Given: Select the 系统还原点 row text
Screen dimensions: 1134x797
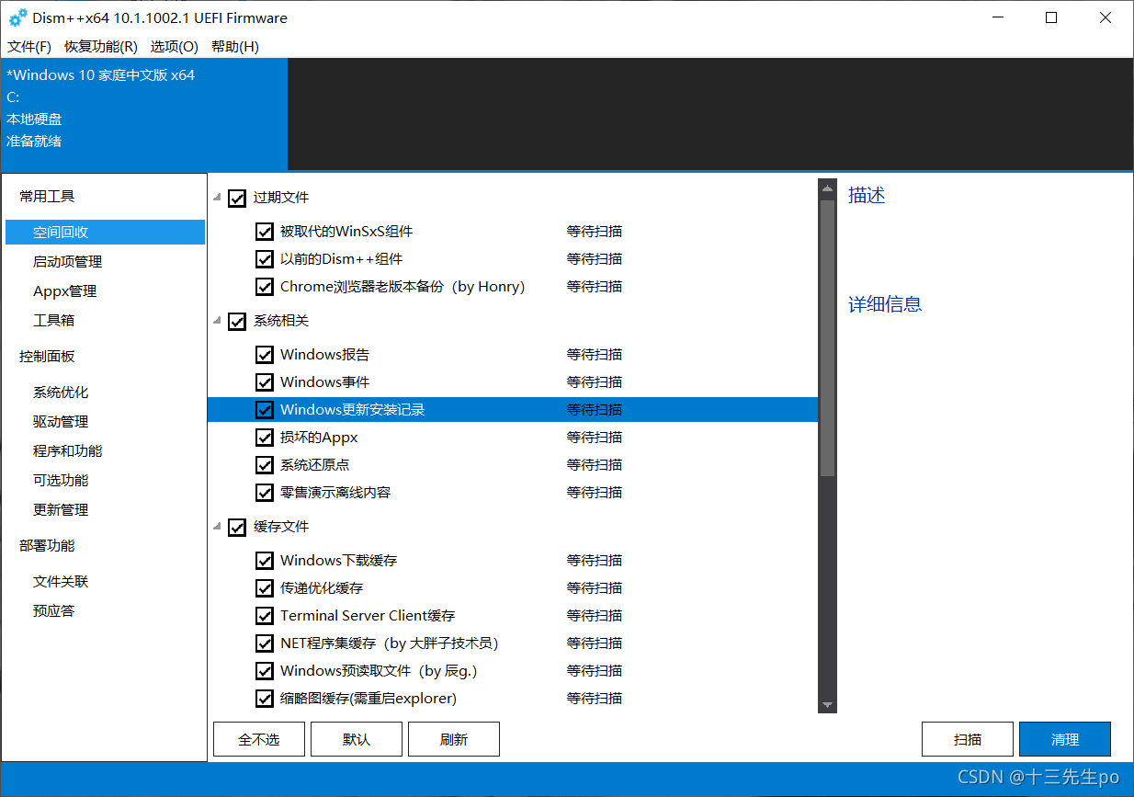Looking at the screenshot, I should coord(314,465).
